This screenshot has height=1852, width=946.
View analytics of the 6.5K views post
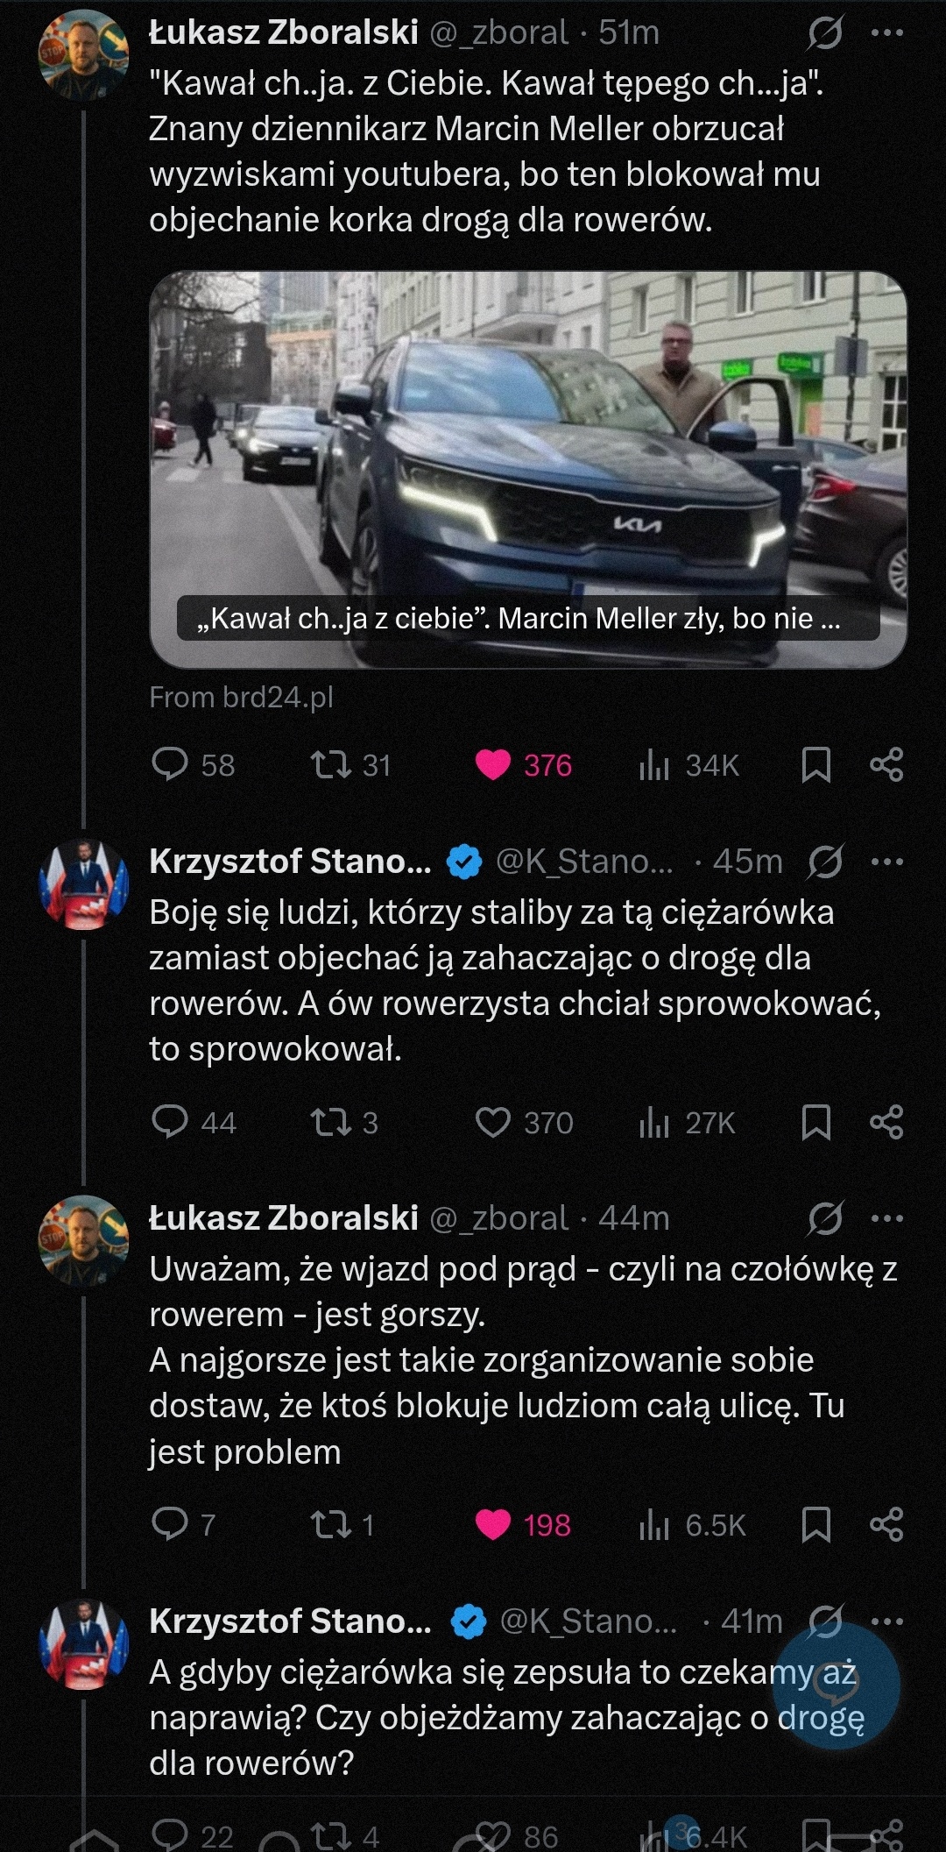pyautogui.click(x=654, y=1525)
